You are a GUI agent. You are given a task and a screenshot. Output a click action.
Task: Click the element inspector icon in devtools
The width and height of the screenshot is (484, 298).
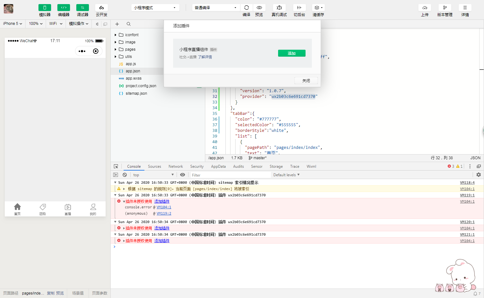click(x=116, y=166)
